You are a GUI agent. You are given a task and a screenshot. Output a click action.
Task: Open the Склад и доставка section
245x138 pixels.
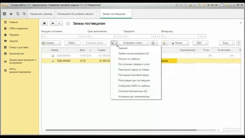point(19,47)
